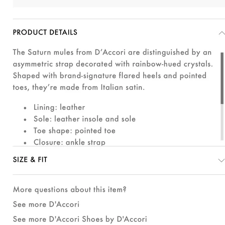Select 'Sole: leather insole and sole' item
The height and width of the screenshot is (225, 225).
coord(85,119)
